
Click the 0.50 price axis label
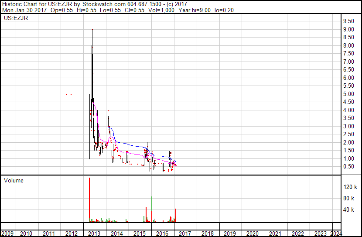coord(348,167)
